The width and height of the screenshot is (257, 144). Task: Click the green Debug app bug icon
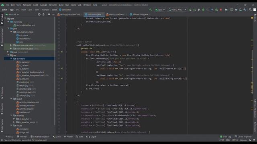(203, 10)
